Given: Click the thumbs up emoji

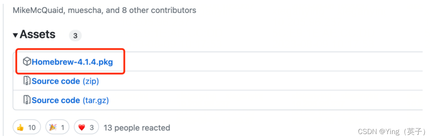Looking at the screenshot, I should (x=20, y=128).
